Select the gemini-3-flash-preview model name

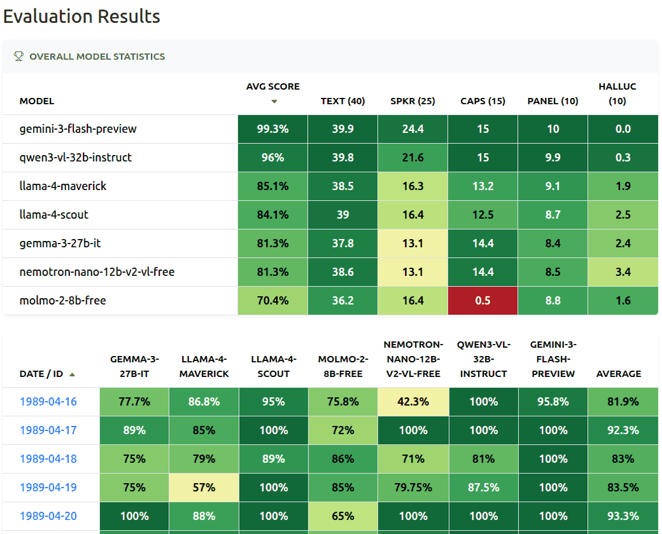(x=78, y=129)
